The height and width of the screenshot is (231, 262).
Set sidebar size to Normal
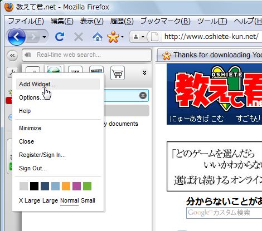pyautogui.click(x=70, y=200)
